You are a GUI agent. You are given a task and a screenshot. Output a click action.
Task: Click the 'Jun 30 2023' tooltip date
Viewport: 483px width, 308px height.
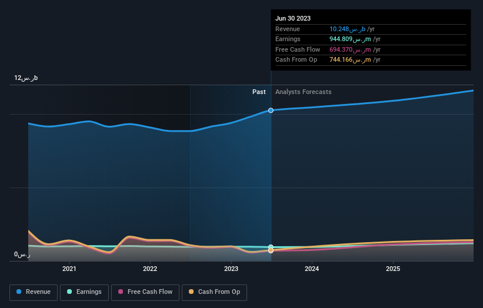pos(293,18)
